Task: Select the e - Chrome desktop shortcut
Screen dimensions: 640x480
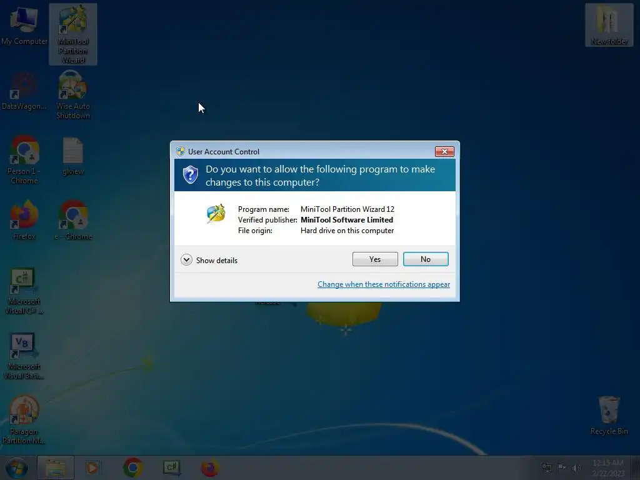Action: tap(73, 221)
